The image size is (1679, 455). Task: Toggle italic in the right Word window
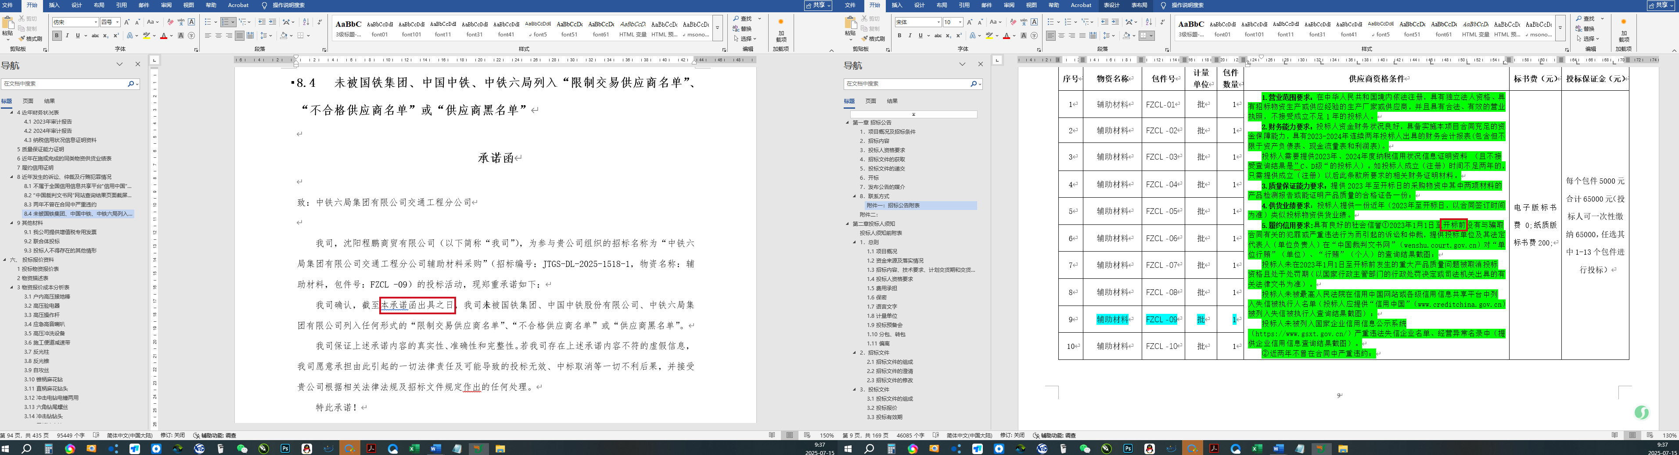click(x=910, y=35)
